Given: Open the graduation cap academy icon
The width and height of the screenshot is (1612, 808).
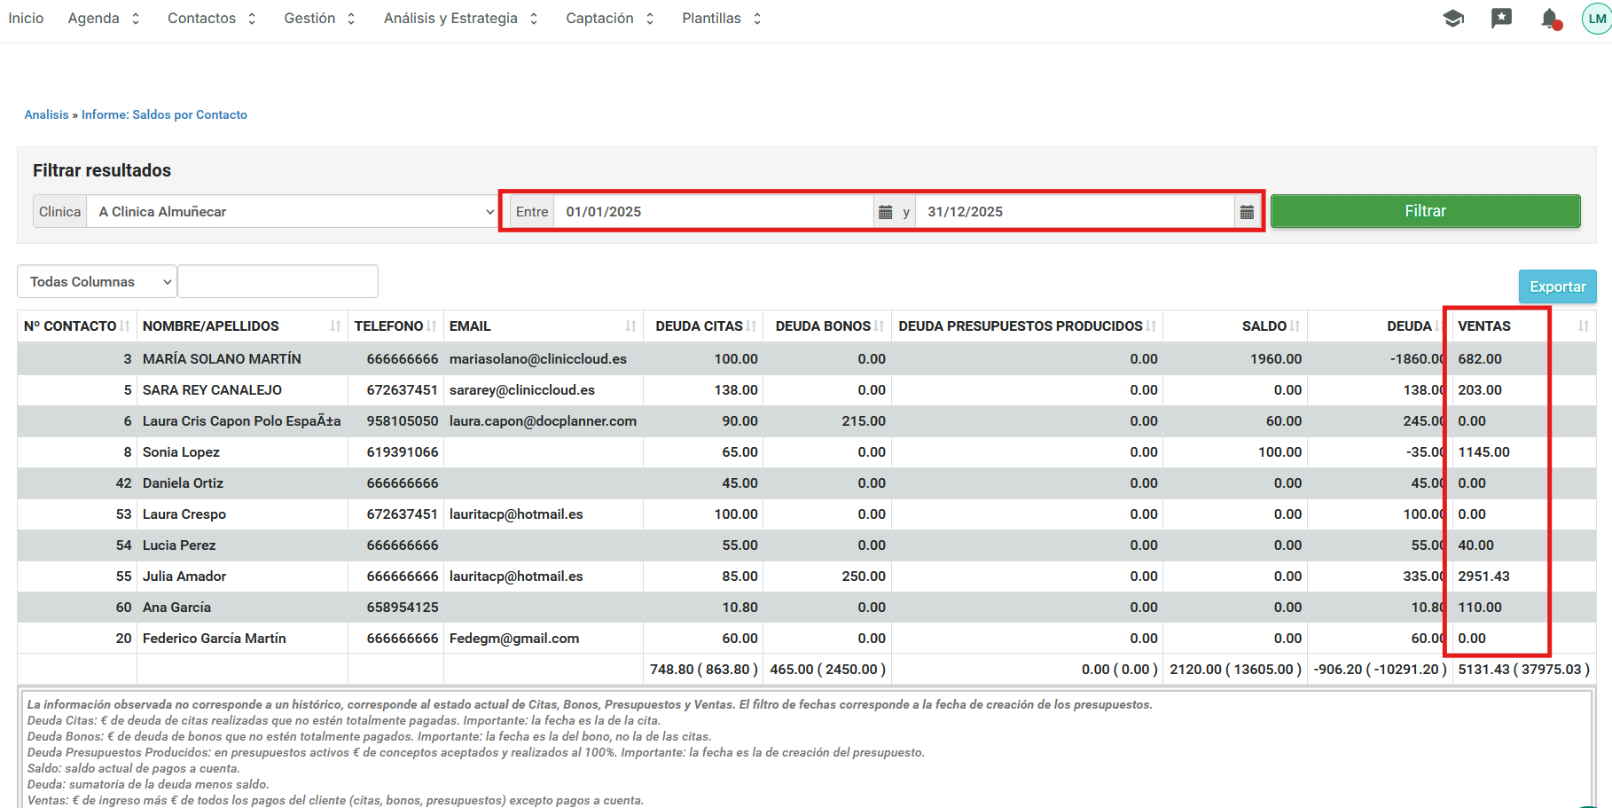Looking at the screenshot, I should 1452,19.
